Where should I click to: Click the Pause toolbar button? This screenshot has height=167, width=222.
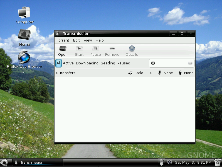coord(96,51)
